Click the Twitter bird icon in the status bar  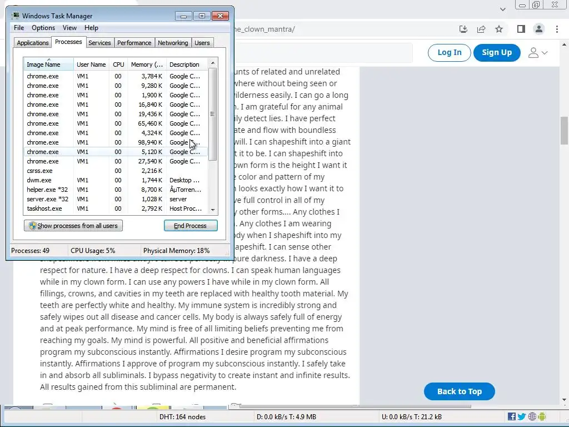522,416
